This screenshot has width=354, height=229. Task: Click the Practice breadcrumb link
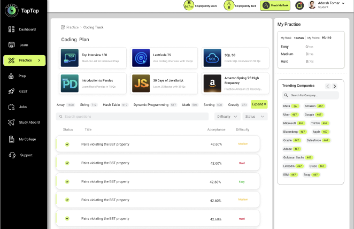(x=72, y=27)
